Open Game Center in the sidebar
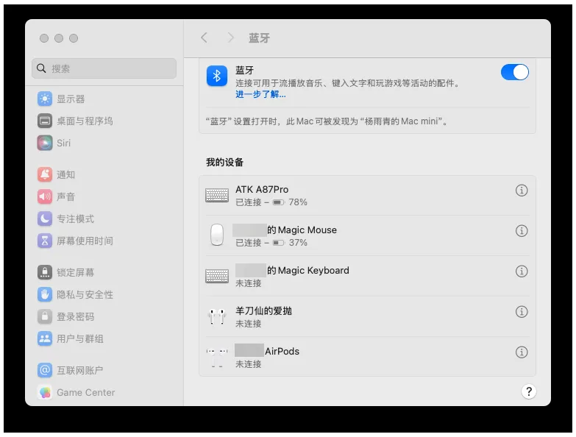 [x=85, y=392]
